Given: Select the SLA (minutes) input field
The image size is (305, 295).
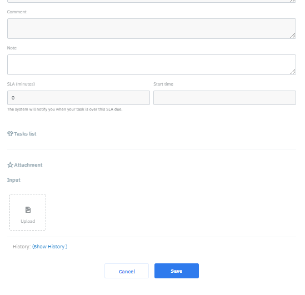Looking at the screenshot, I should click(x=78, y=98).
